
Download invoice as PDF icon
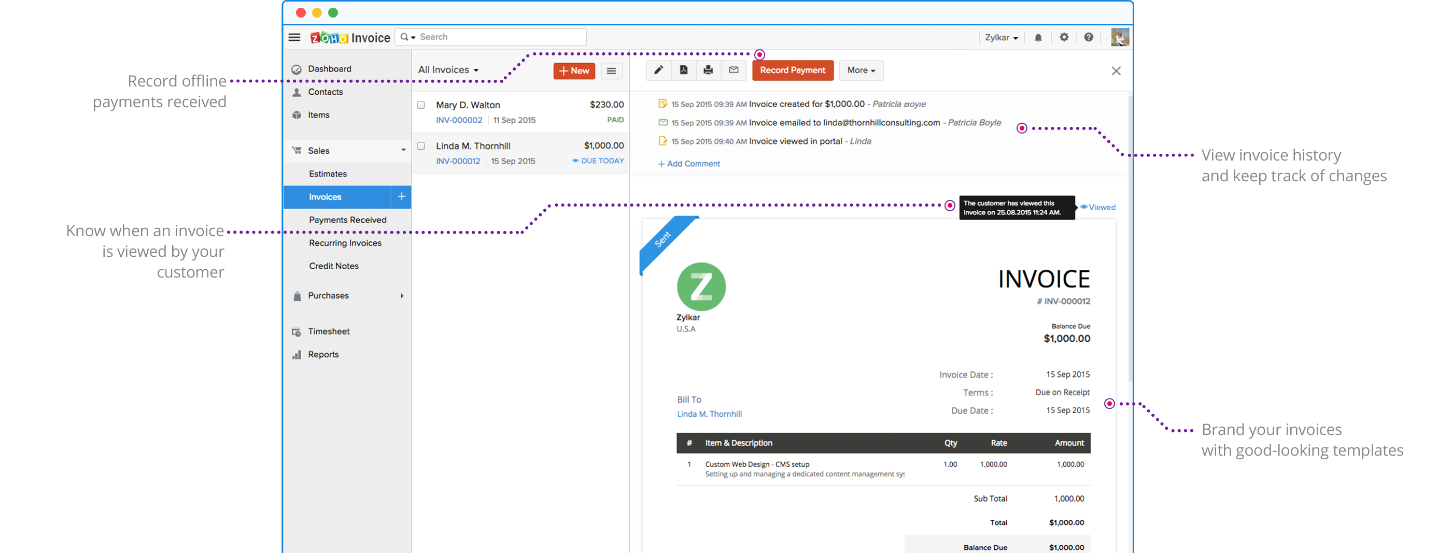683,70
